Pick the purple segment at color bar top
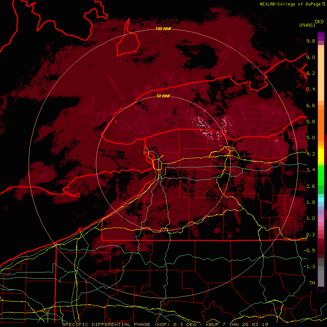 321,36
